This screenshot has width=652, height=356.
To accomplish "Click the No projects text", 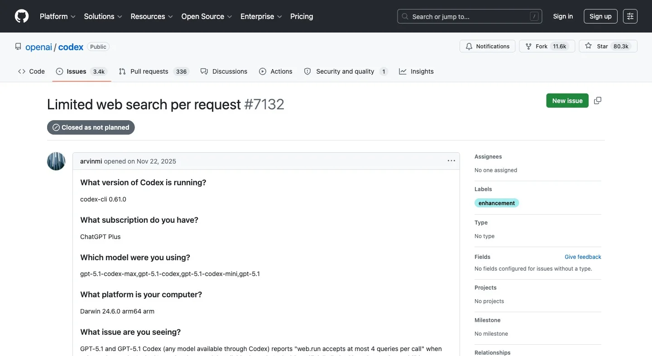I will (489, 301).
